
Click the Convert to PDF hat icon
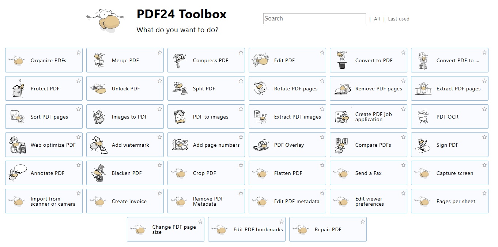[x=342, y=60]
